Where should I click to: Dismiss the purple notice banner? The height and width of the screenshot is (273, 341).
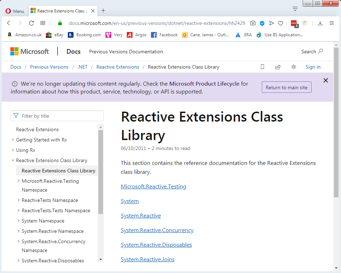326,81
